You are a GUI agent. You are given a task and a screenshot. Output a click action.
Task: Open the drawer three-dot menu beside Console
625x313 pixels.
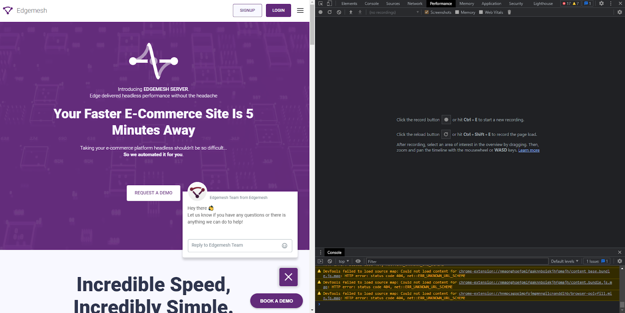point(321,252)
